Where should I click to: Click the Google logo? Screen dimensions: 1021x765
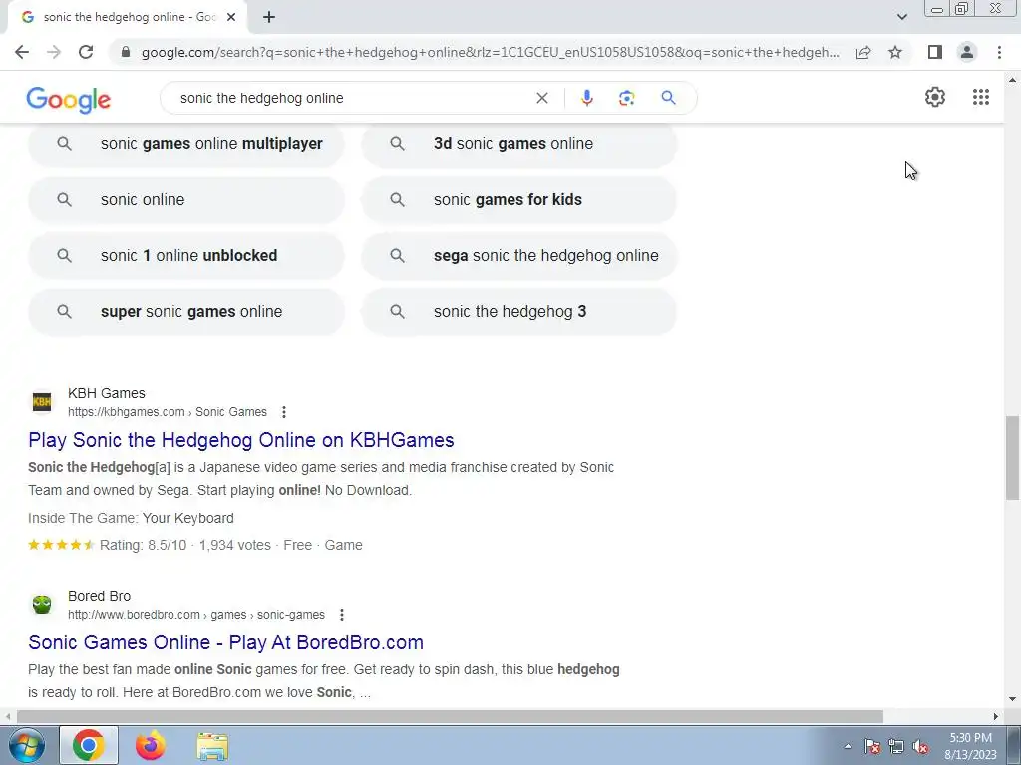click(x=69, y=99)
